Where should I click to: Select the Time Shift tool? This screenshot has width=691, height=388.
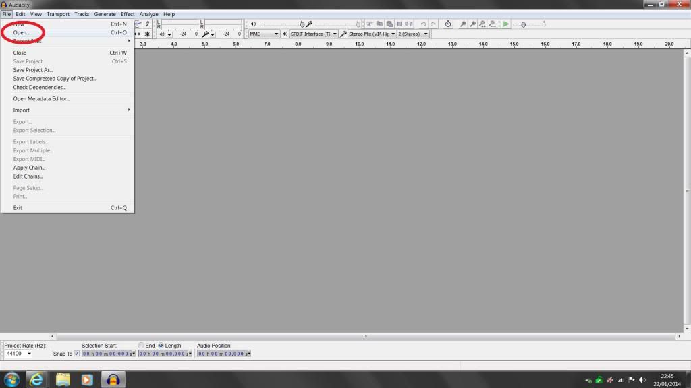coord(138,34)
